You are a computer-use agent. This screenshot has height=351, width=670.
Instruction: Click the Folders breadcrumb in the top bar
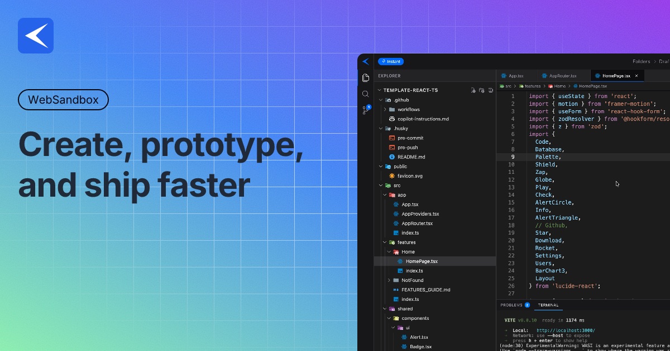coord(642,62)
